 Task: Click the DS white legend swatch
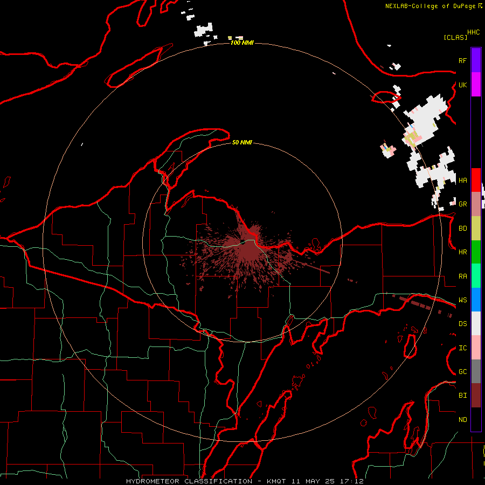pyautogui.click(x=476, y=323)
